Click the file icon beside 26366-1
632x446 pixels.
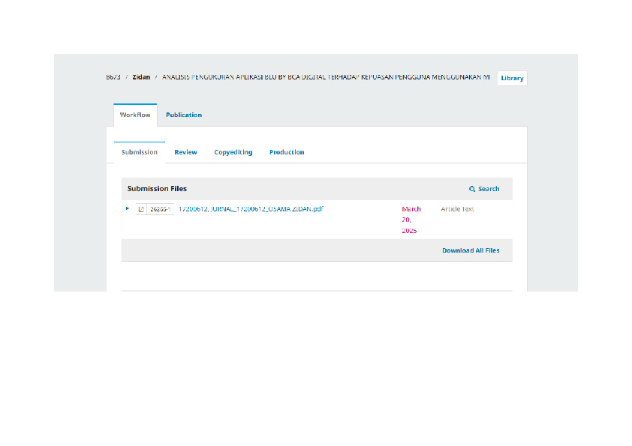(141, 209)
